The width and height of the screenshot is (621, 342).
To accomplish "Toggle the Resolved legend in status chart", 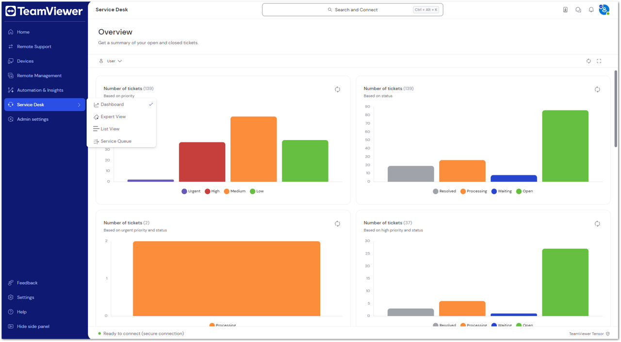I will pos(444,191).
